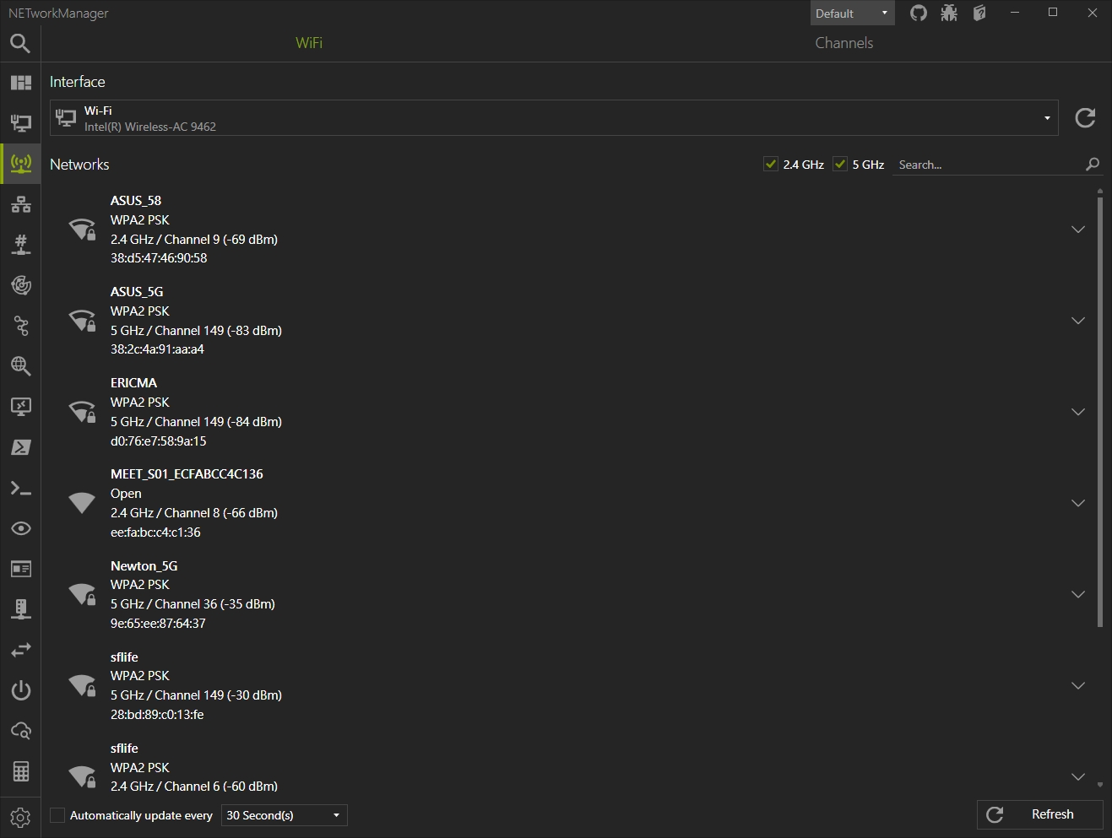
Task: Expand the ERICMA network details
Action: pos(1078,412)
